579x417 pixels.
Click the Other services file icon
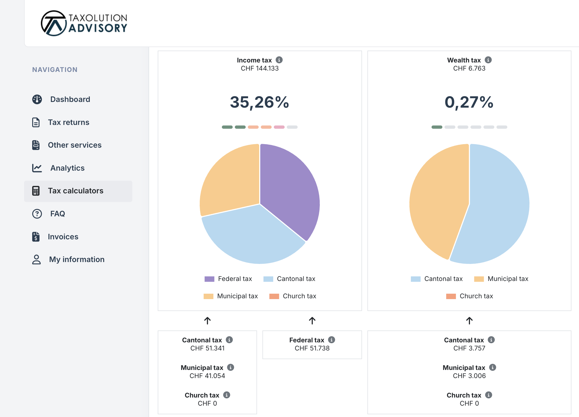click(x=37, y=145)
